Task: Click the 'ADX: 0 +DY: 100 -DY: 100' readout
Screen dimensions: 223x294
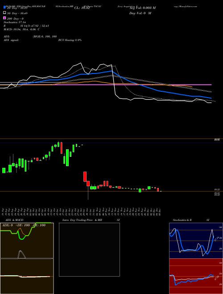Action: pyautogui.click(x=24, y=225)
